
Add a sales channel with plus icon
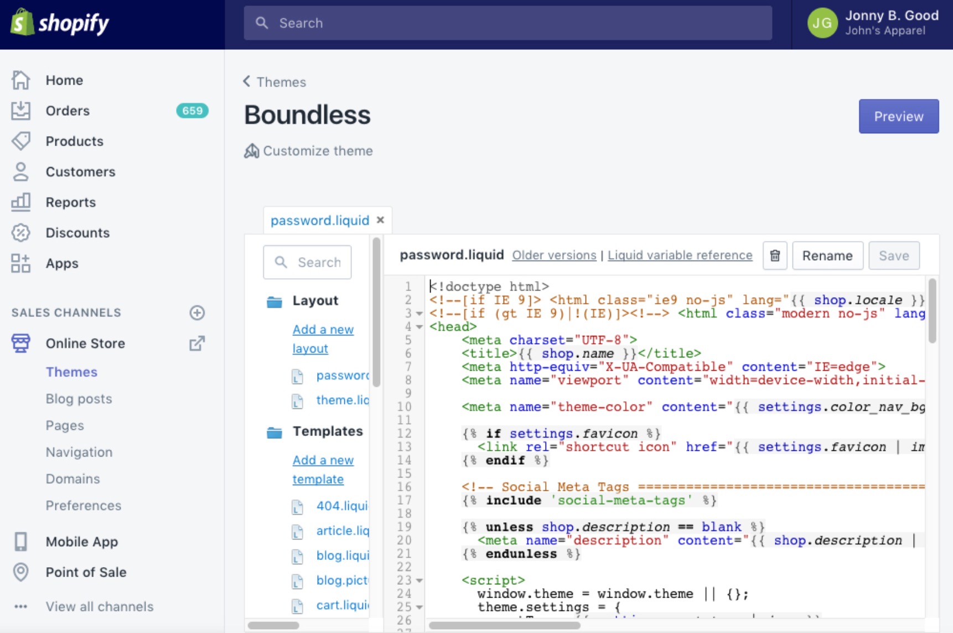click(197, 313)
